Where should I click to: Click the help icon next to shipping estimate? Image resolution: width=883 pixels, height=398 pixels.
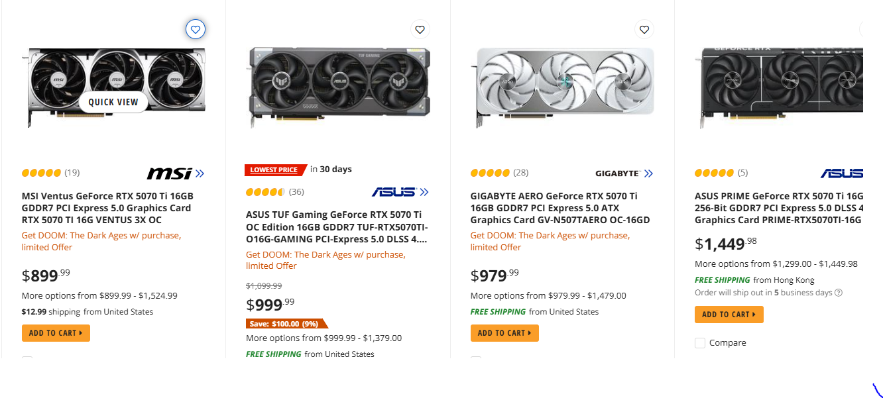tap(839, 292)
